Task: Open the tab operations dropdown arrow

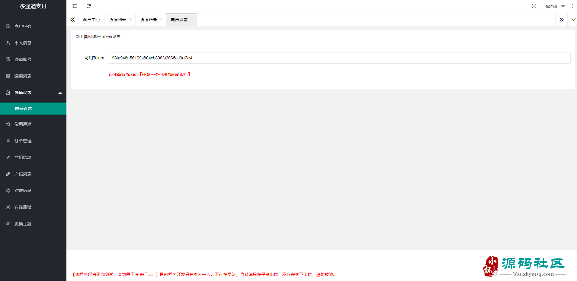Action: [x=573, y=20]
